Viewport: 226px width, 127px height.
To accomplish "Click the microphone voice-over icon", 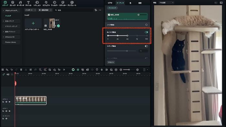I will 102,70.
